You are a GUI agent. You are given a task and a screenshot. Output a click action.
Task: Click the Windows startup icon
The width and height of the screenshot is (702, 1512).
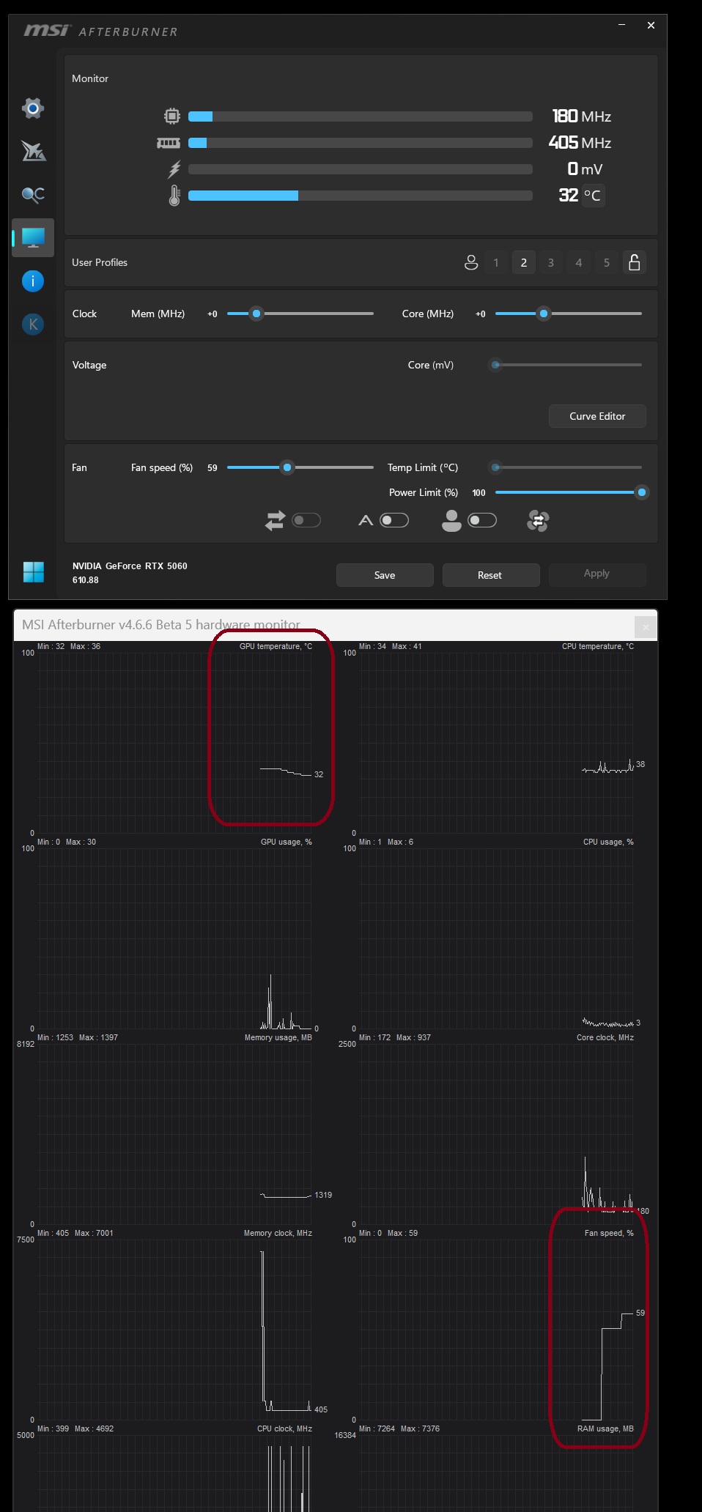34,571
